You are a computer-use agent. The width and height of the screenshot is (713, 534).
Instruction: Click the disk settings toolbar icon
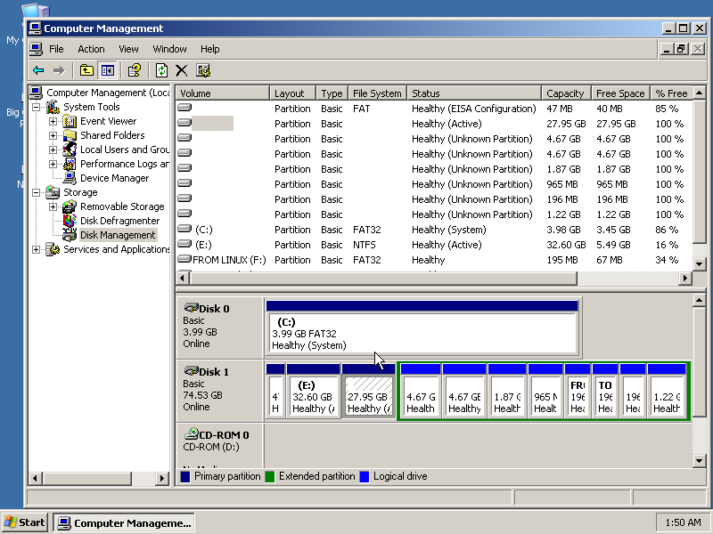pos(203,70)
